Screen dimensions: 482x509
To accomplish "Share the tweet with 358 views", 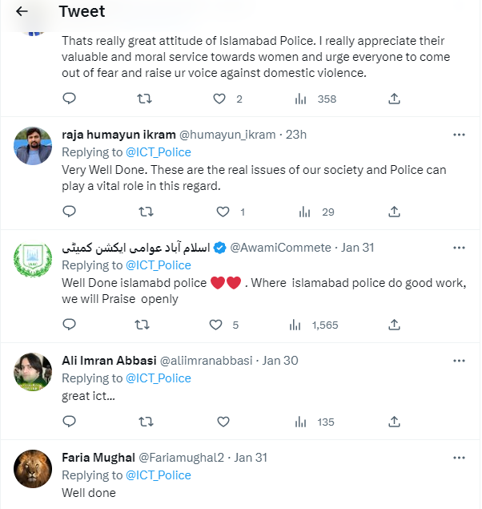I will point(394,99).
